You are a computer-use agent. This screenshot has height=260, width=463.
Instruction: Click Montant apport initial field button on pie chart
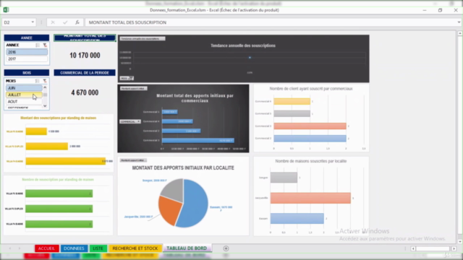coord(133,160)
